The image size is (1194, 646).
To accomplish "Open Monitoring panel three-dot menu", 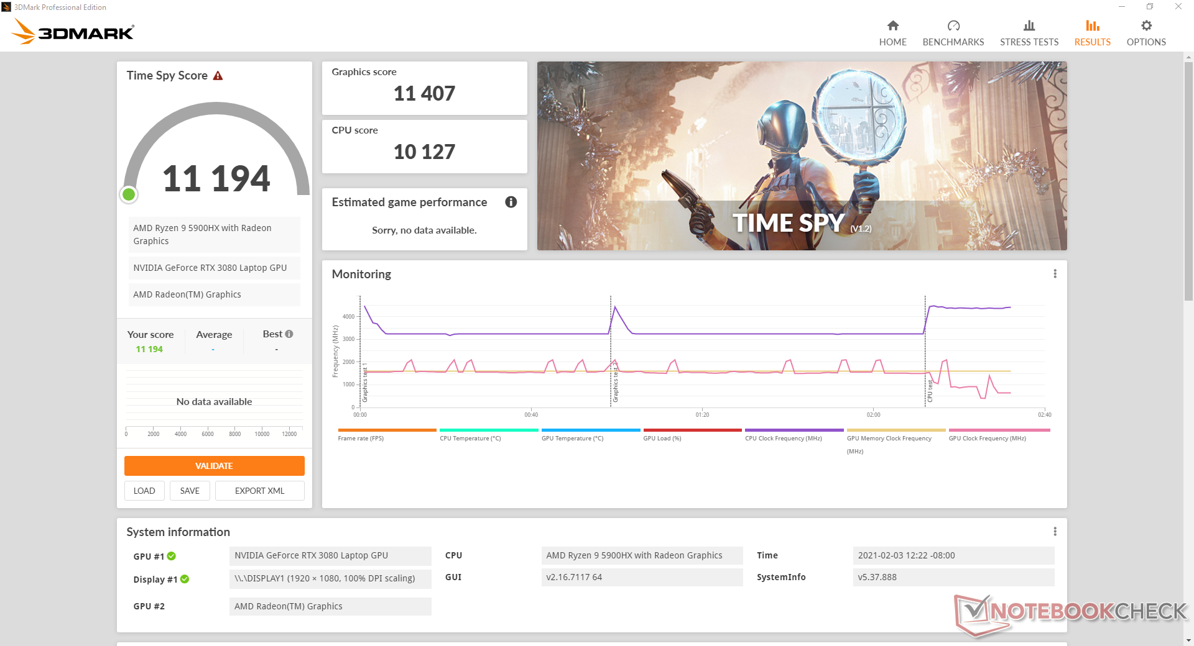I will tap(1055, 274).
